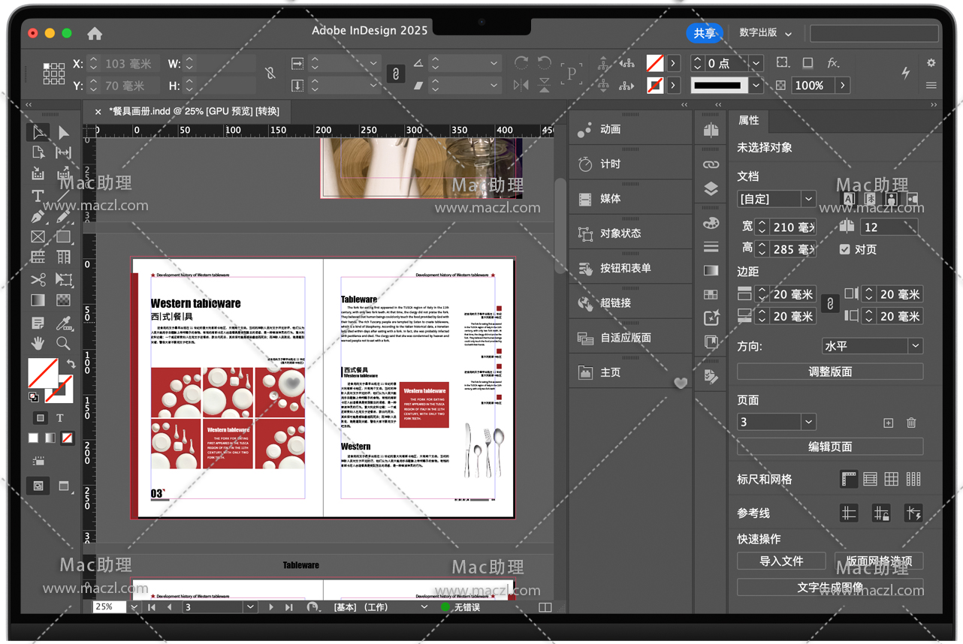Open the 超链接 panel
This screenshot has width=963, height=644.
tap(615, 303)
